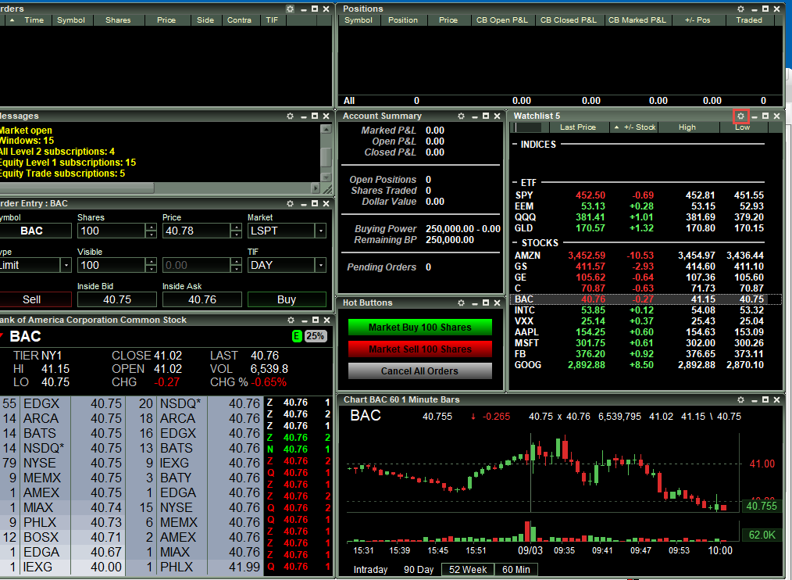Click Cancel All Orders button
The height and width of the screenshot is (580, 792).
pyautogui.click(x=419, y=371)
